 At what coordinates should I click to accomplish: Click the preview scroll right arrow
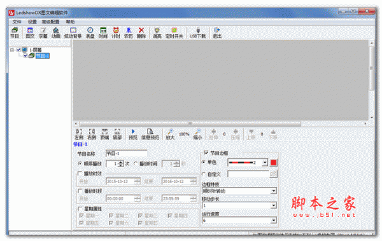tap(365, 123)
